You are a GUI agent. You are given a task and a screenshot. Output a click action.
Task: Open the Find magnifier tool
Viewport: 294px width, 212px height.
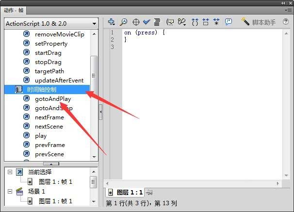pyautogui.click(x=123, y=22)
